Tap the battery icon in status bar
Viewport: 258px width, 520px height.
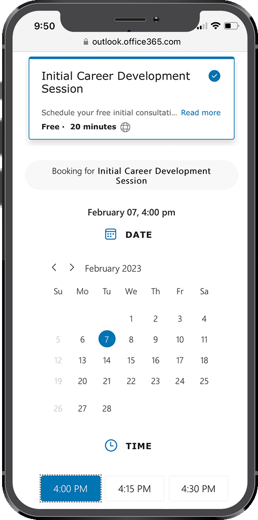232,26
